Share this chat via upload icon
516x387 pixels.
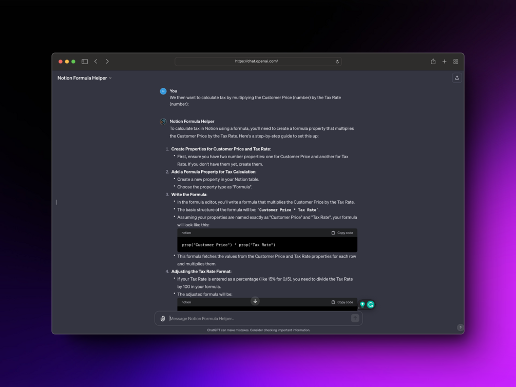[457, 78]
